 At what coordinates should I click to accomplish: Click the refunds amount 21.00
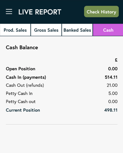[x=112, y=85]
